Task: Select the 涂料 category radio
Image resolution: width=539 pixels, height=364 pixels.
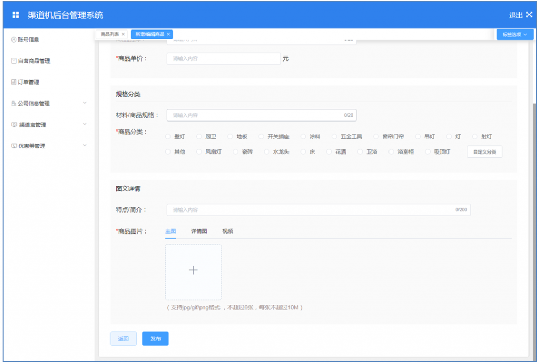Action: point(303,137)
